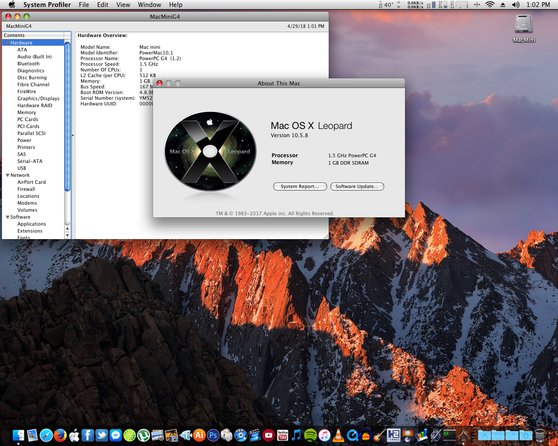558x446 pixels.
Task: Click the Bluetooth menu bar icon
Action: (477, 5)
